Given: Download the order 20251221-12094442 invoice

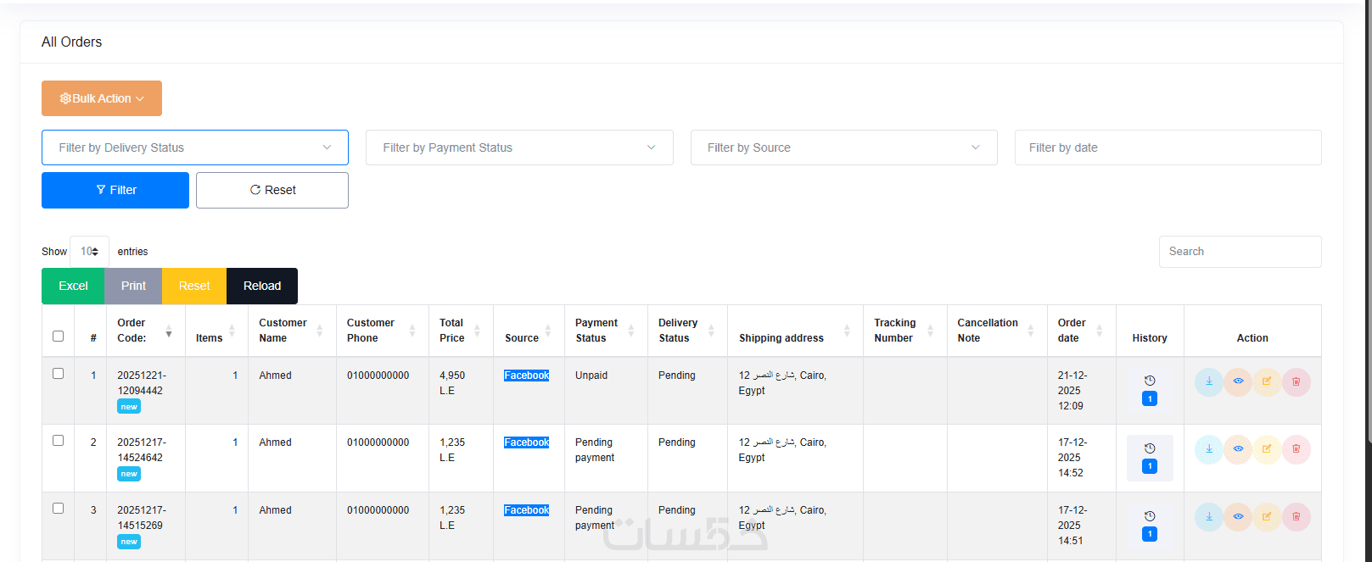Looking at the screenshot, I should (x=1208, y=382).
